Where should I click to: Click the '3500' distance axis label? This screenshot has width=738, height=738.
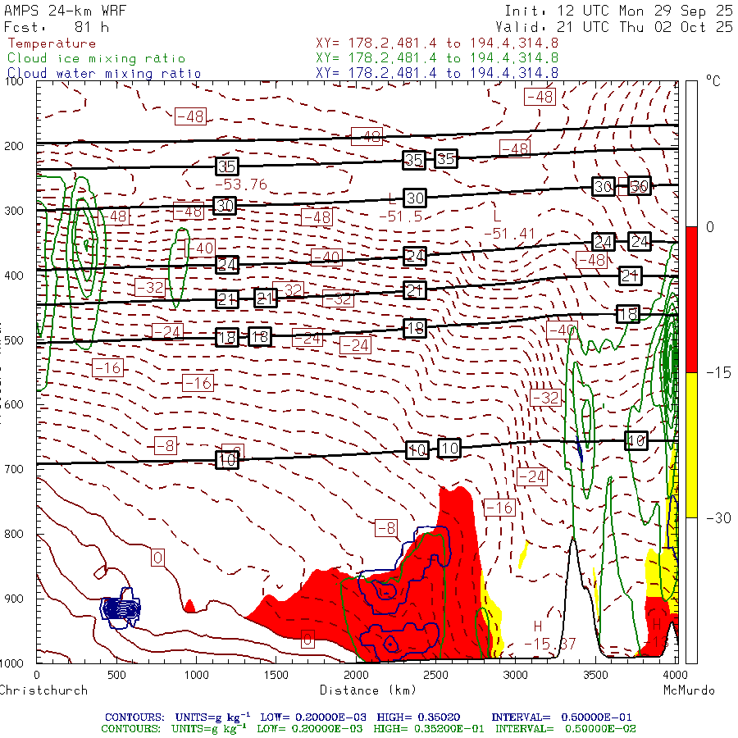[x=595, y=675]
